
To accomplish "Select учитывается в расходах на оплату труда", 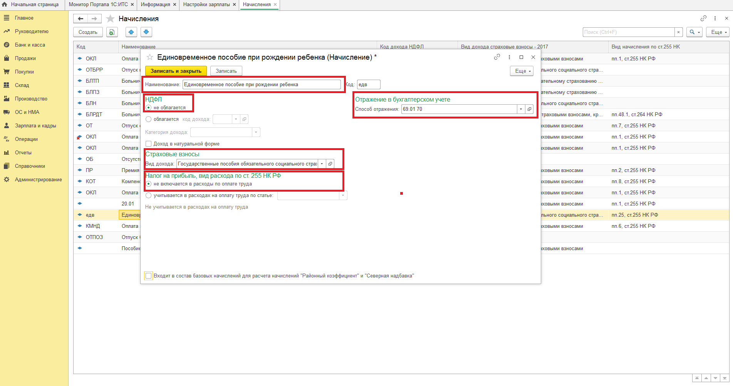I will [x=149, y=196].
